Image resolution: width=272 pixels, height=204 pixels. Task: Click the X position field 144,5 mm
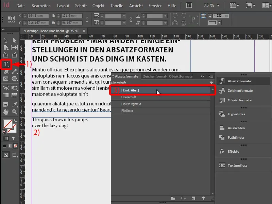pos(38,16)
